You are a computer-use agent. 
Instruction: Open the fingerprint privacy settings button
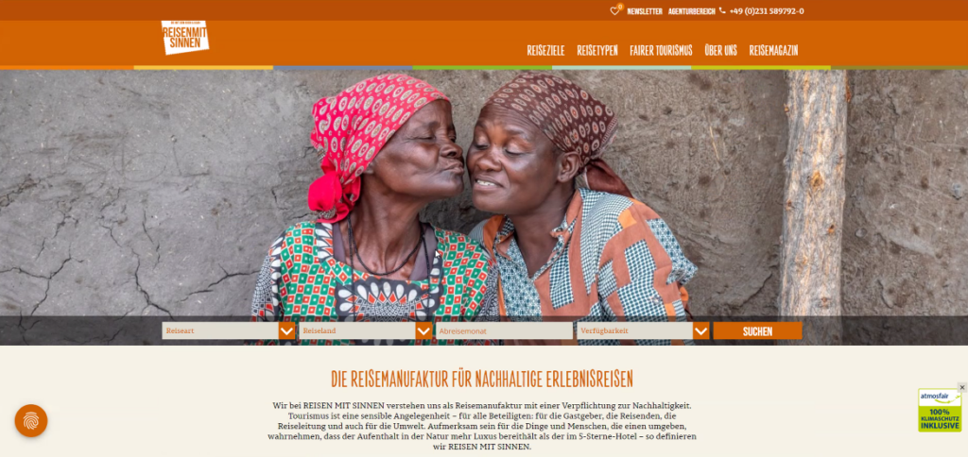pyautogui.click(x=31, y=420)
